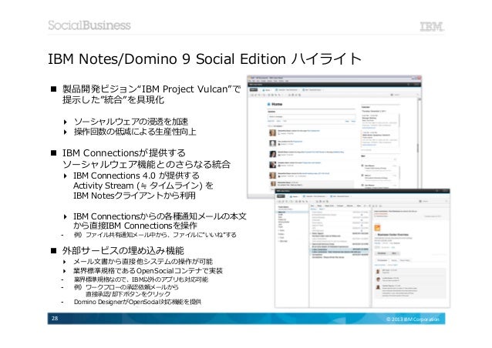Click the line "操作回数の低減による生産性向上"

tap(135, 132)
